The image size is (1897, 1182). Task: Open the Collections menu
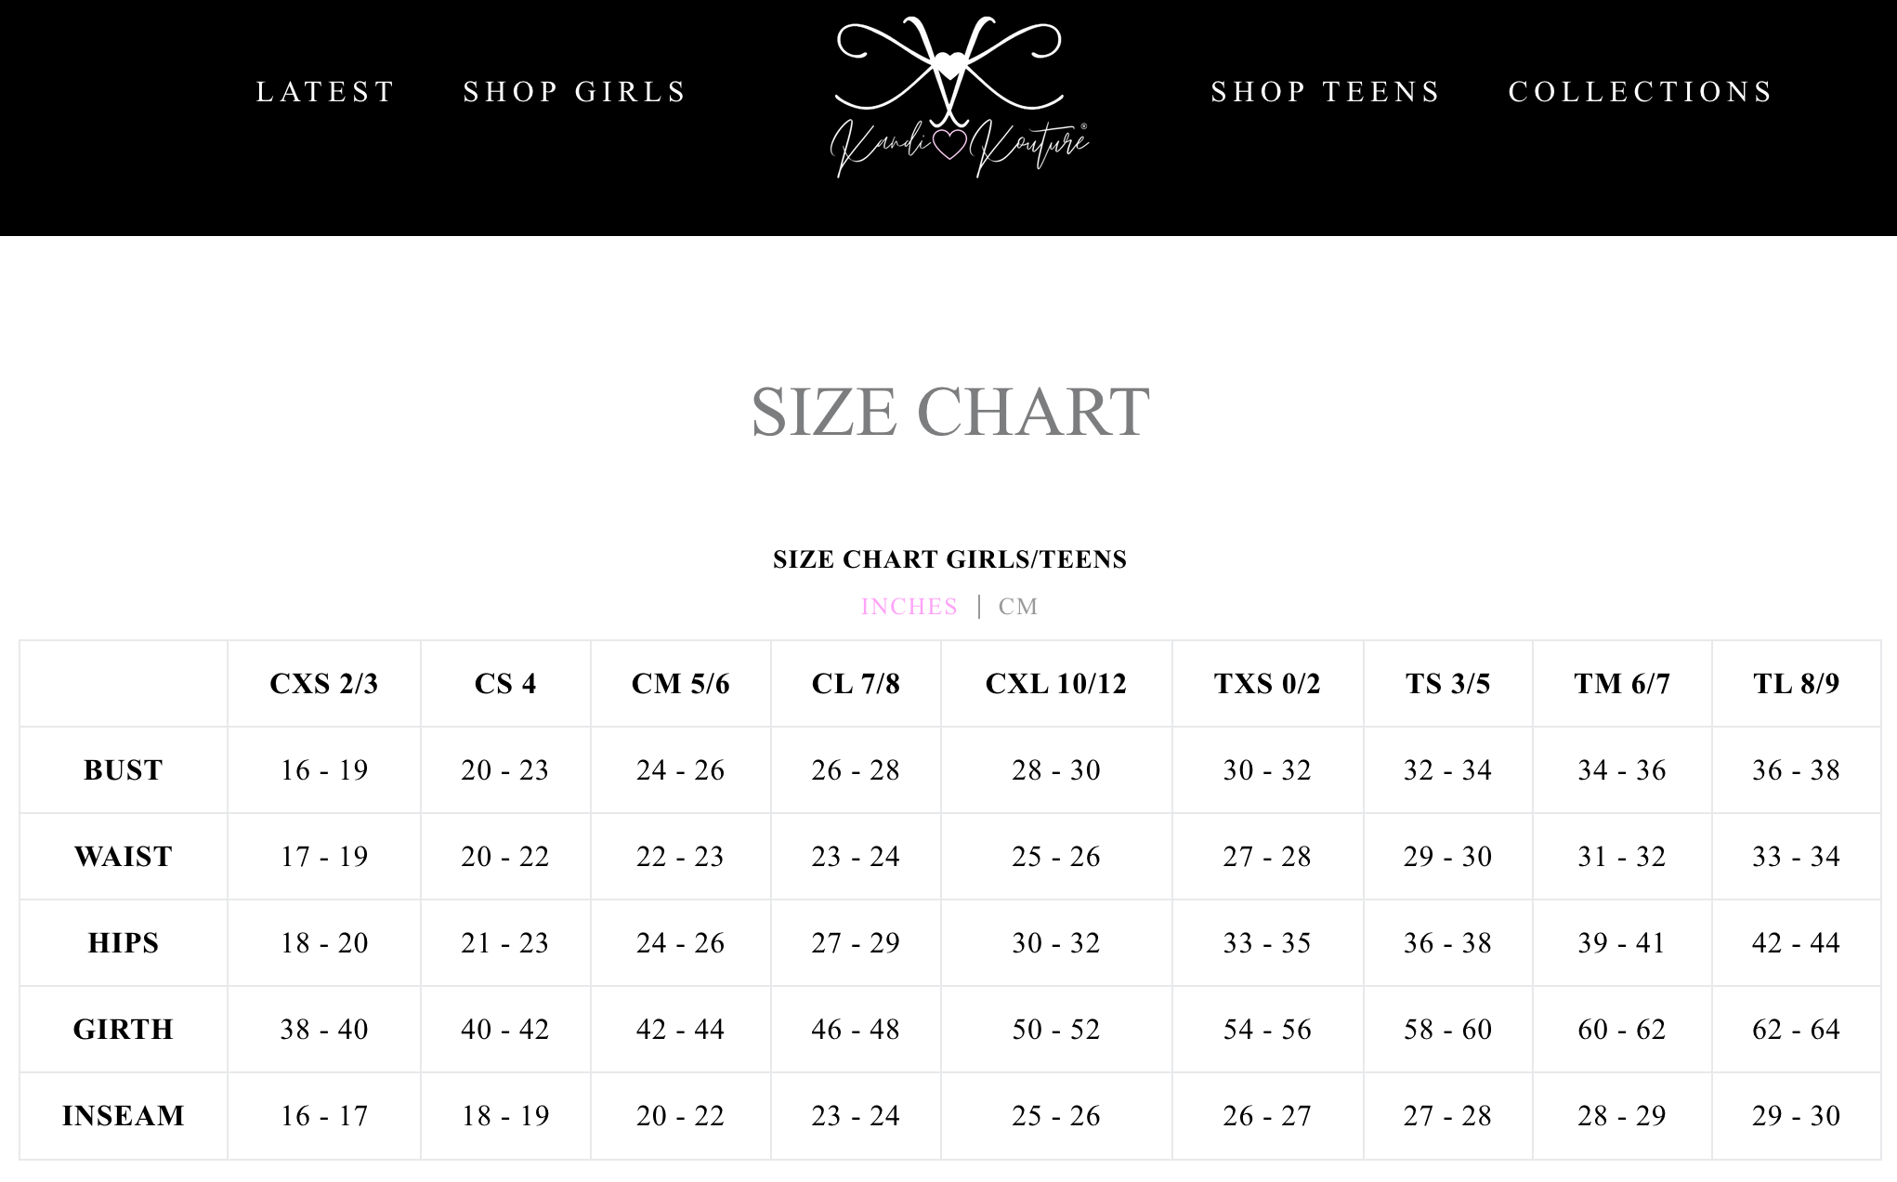pos(1642,92)
